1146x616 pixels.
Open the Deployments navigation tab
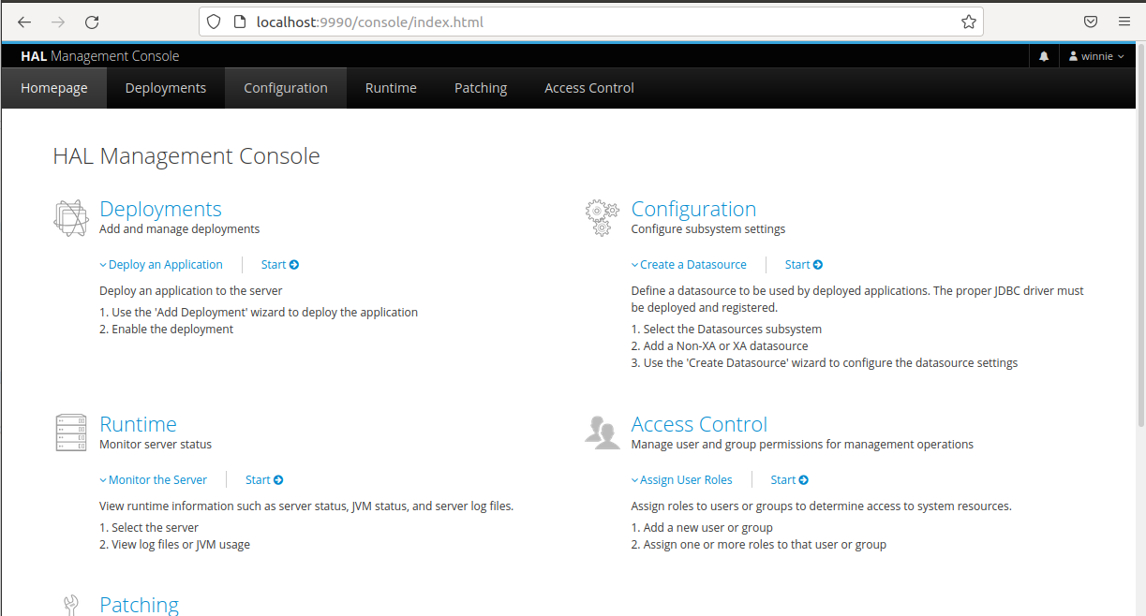pos(166,88)
